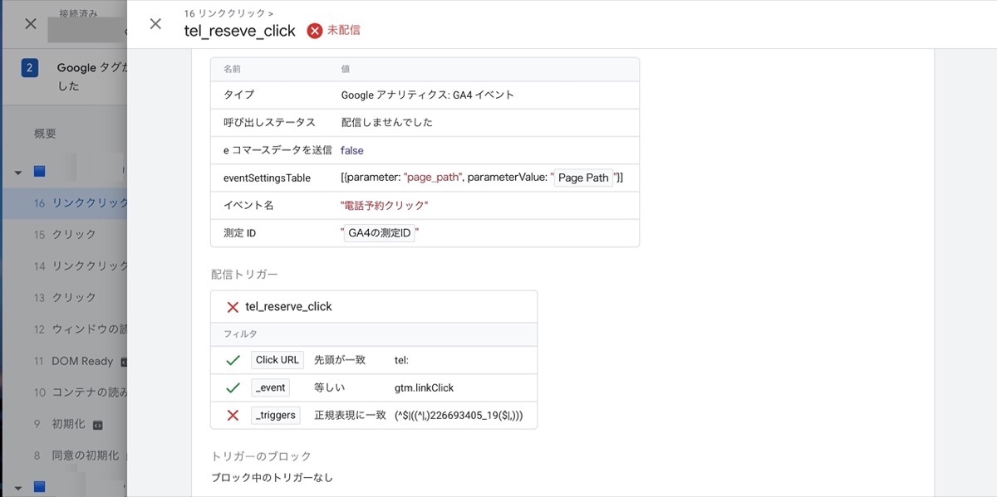997x497 pixels.
Task: Select event 11 DOM Ready
Action: [81, 361]
